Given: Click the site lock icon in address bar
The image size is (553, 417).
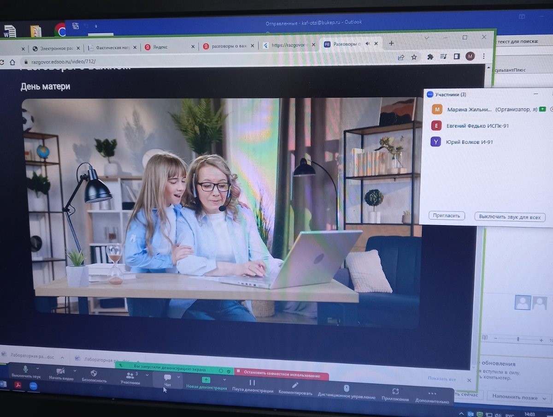Looking at the screenshot, I should 25,62.
